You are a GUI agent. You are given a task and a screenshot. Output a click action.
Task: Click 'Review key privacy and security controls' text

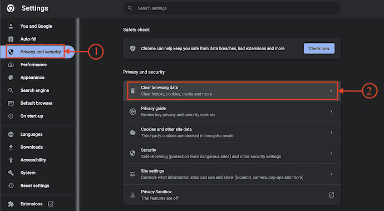pyautogui.click(x=178, y=115)
